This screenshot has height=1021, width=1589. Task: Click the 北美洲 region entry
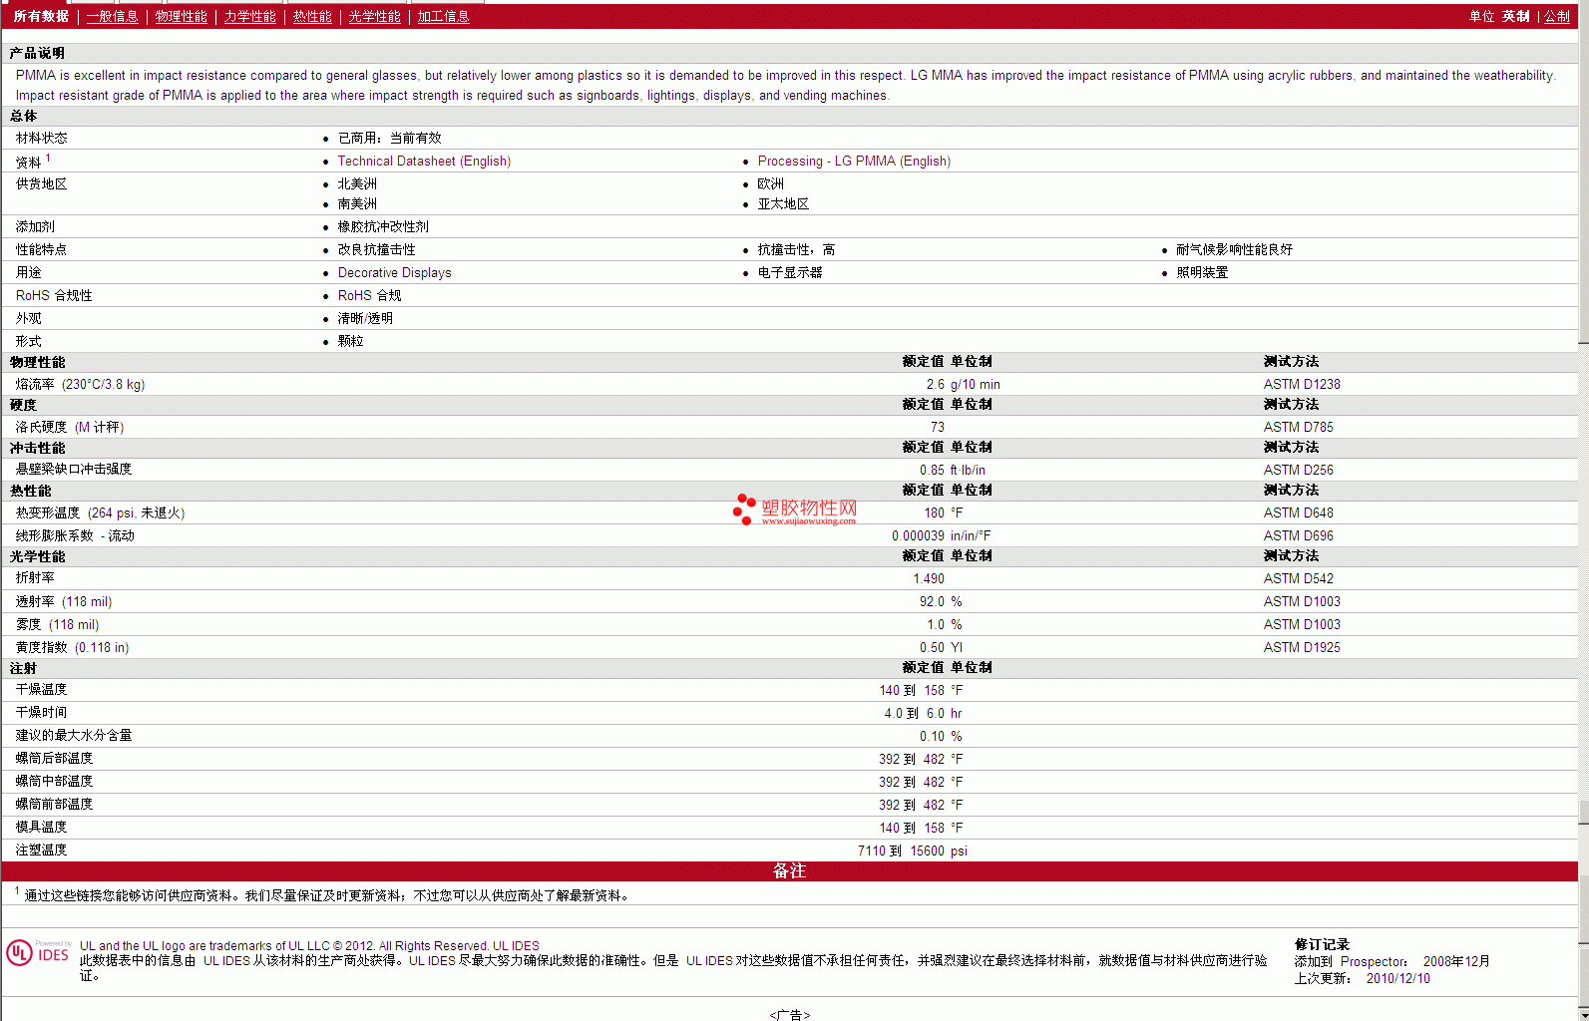click(357, 183)
